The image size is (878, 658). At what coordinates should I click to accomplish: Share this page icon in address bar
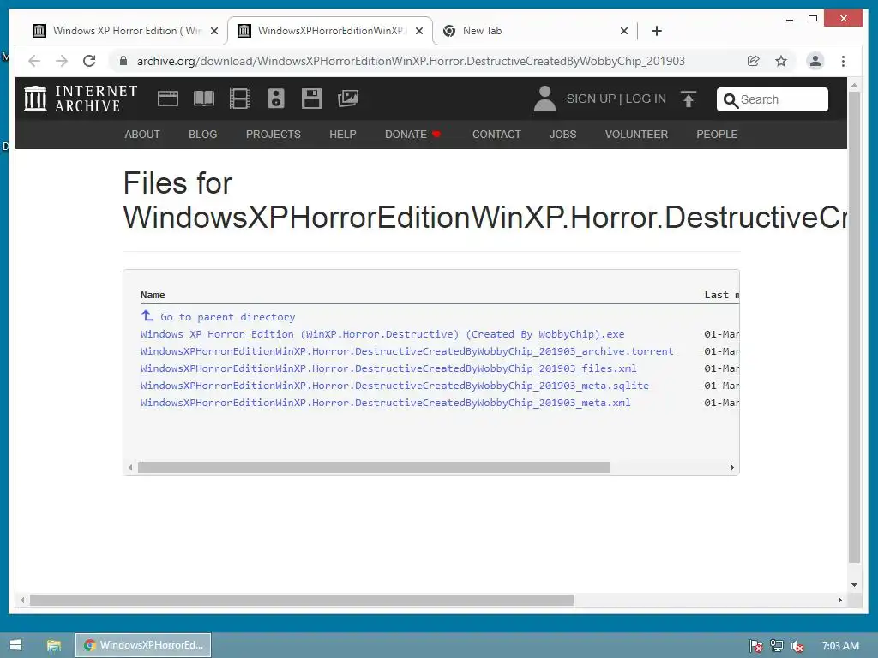point(753,61)
